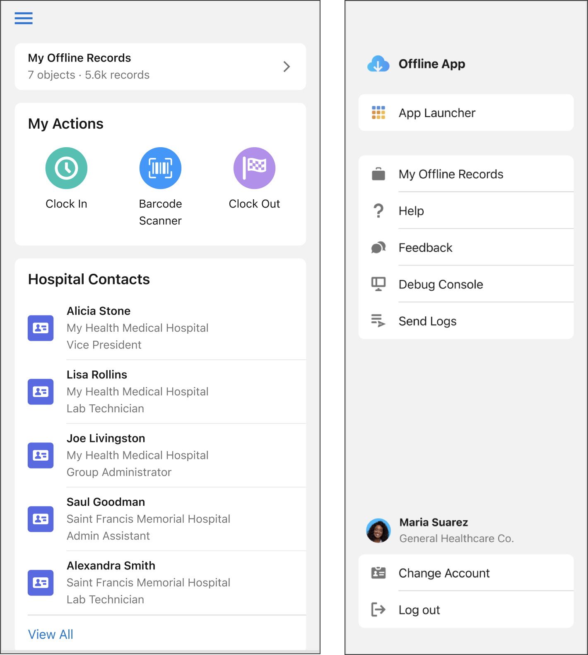The width and height of the screenshot is (588, 655).
Task: Click the Offline App cloud icon
Action: [378, 64]
